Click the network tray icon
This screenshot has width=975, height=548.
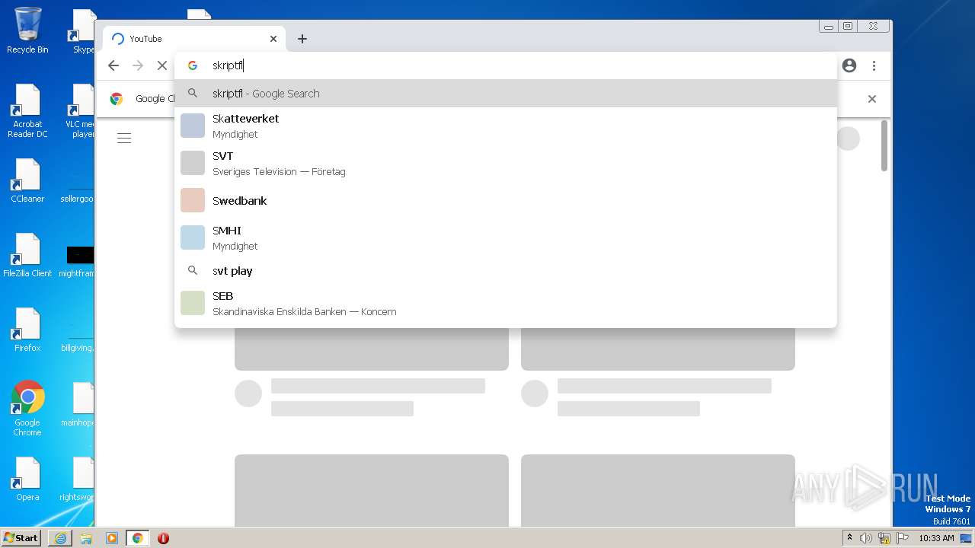(884, 538)
